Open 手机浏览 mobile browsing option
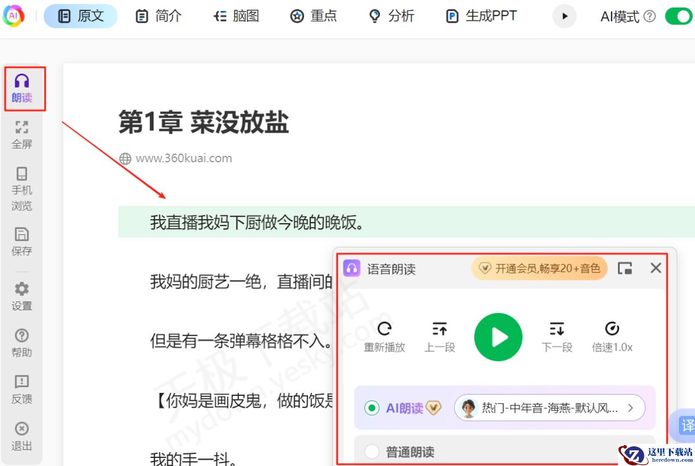The width and height of the screenshot is (695, 466). click(22, 189)
